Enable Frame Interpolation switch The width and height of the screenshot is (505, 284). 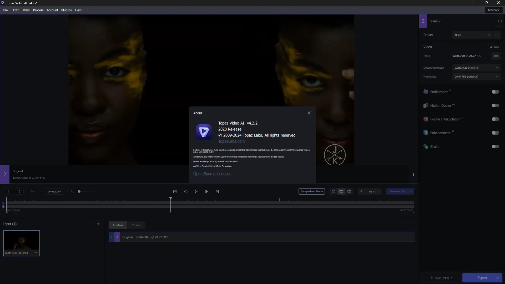tap(495, 119)
